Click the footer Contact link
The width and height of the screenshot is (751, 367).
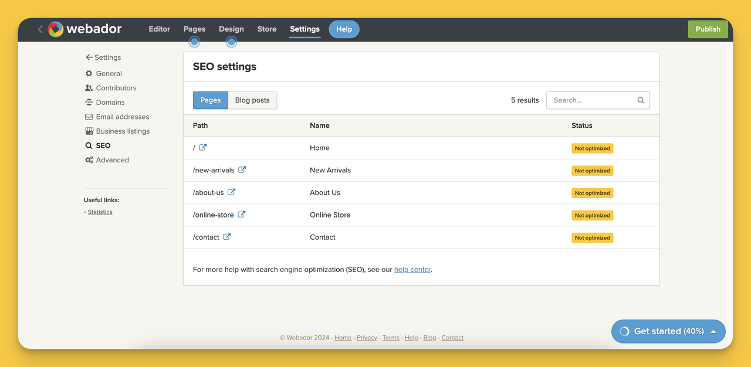452,338
